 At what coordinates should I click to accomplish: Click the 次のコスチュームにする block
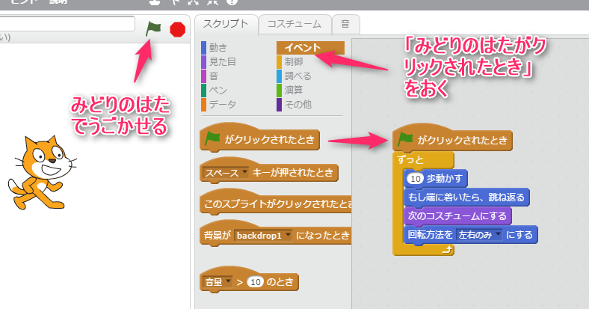pos(457,216)
